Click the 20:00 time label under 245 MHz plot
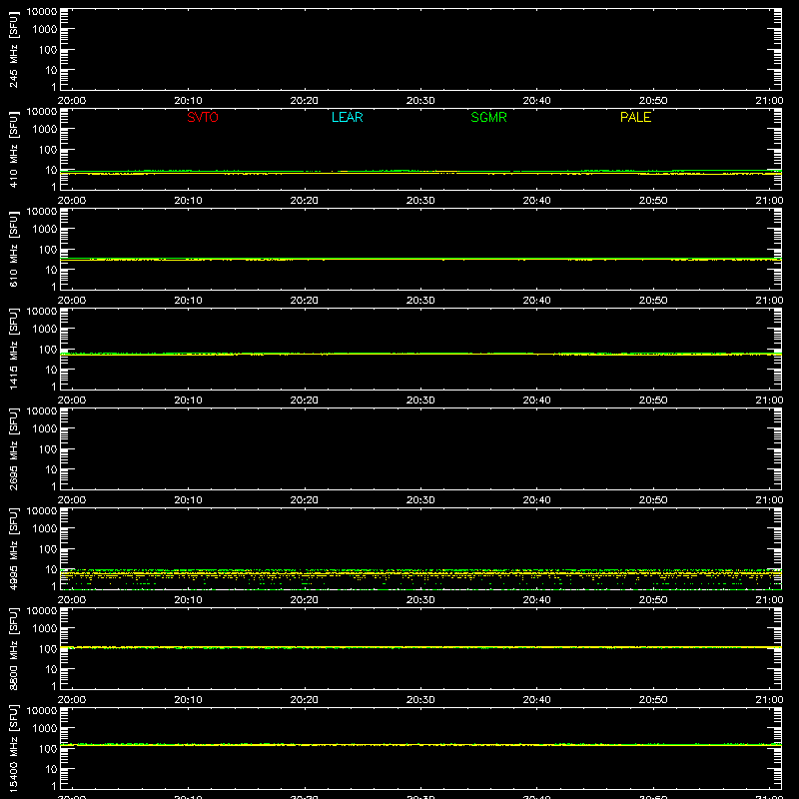Image resolution: width=799 pixels, height=799 pixels. click(71, 101)
